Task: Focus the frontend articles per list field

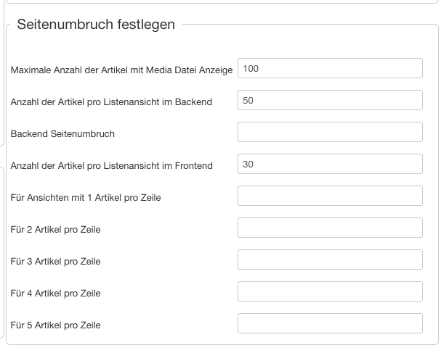Action: (330, 165)
